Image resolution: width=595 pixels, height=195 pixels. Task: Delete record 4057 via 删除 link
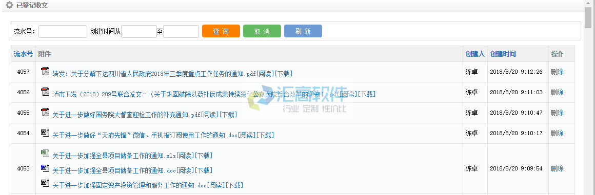click(x=557, y=72)
